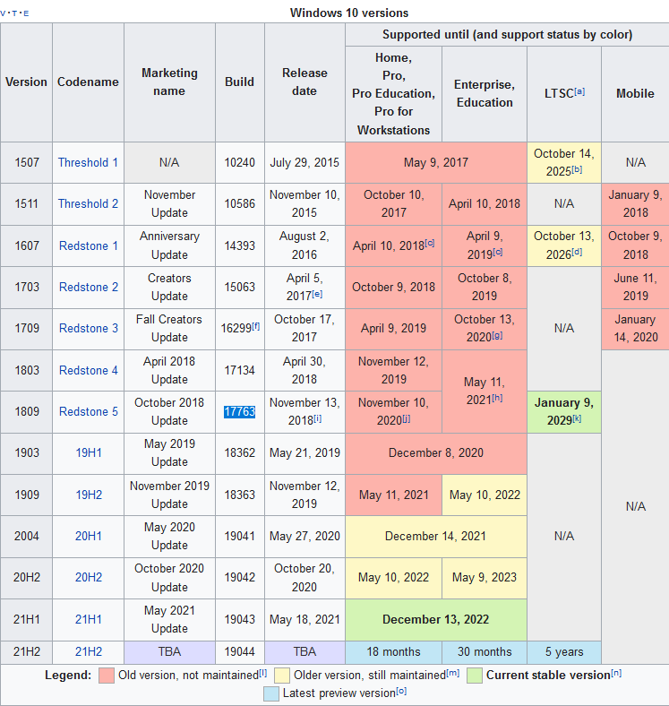
Task: Open footnote [g] after October 13, 2020
Action: 497,335
